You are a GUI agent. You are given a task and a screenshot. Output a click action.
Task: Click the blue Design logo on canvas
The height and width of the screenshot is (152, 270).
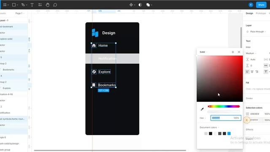(95, 33)
